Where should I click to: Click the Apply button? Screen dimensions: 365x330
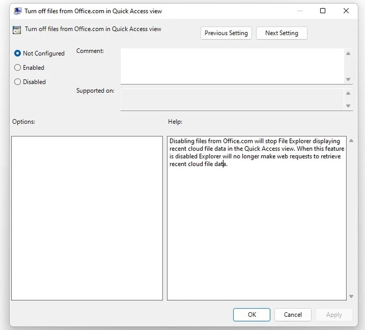click(334, 314)
